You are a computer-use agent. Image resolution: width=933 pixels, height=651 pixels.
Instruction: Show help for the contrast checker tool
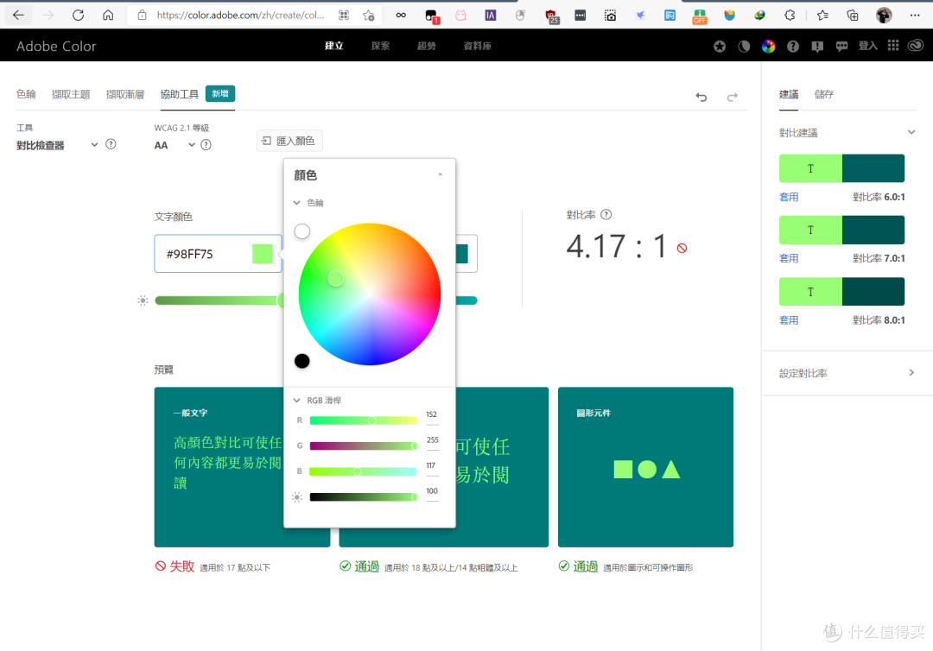[111, 144]
